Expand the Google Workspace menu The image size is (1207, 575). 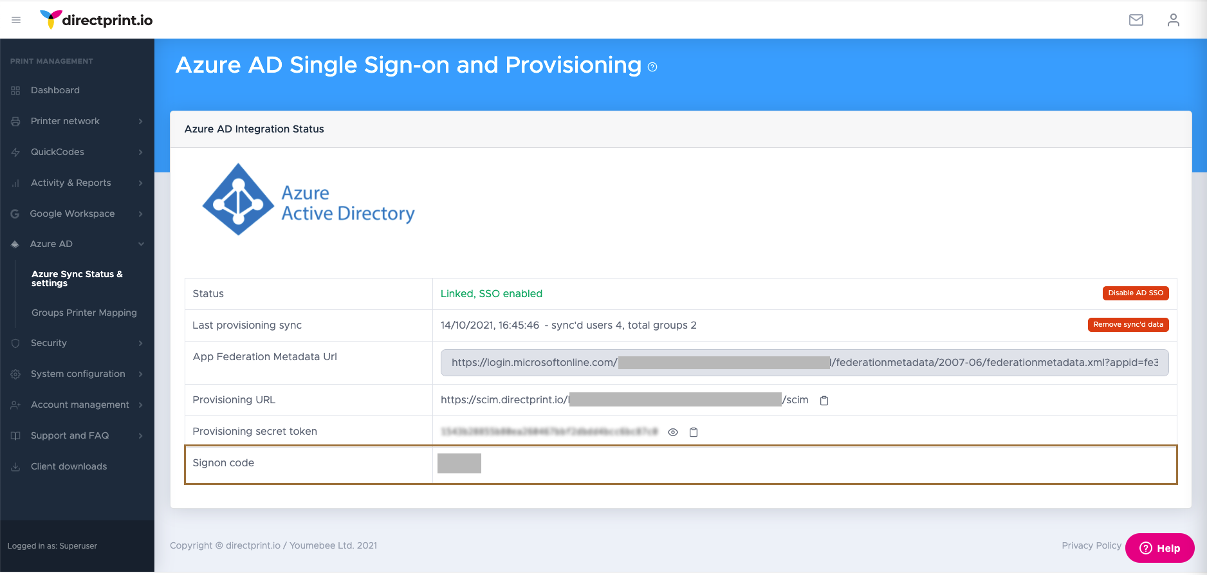[x=77, y=214]
